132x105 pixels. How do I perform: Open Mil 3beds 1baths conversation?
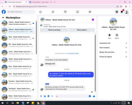coord(18,45)
